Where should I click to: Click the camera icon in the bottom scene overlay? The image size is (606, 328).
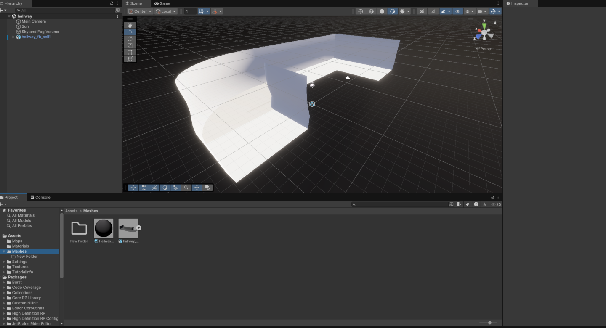point(207,188)
